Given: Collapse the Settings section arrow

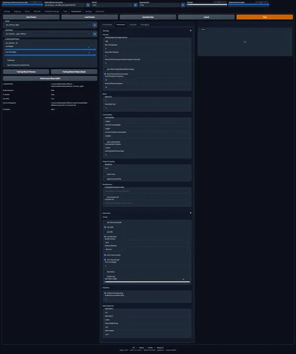Looking at the screenshot, I should pyautogui.click(x=191, y=30).
